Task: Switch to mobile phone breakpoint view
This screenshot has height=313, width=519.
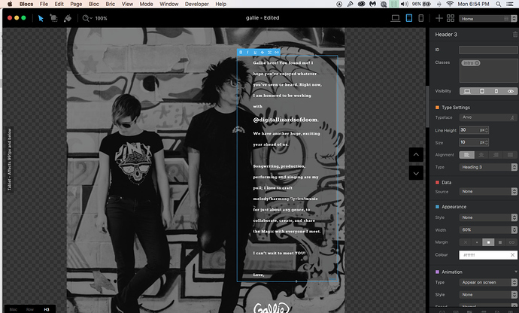Action: pyautogui.click(x=420, y=17)
